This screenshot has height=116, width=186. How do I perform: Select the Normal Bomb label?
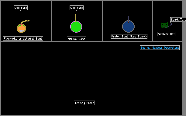76,39
